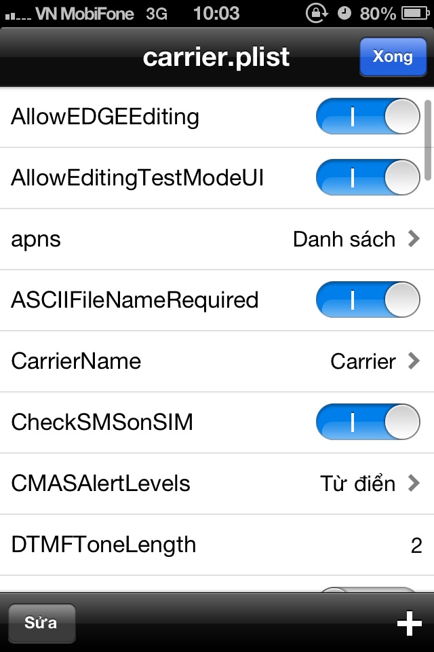This screenshot has width=434, height=652.
Task: Expand the CMASAlertLevels chevron
Action: pos(414,483)
